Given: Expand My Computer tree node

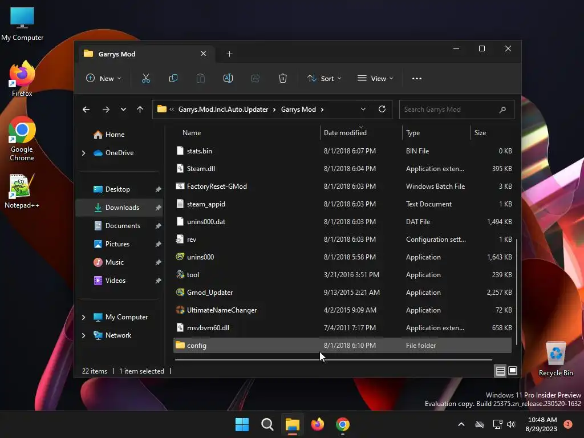Looking at the screenshot, I should 83,317.
